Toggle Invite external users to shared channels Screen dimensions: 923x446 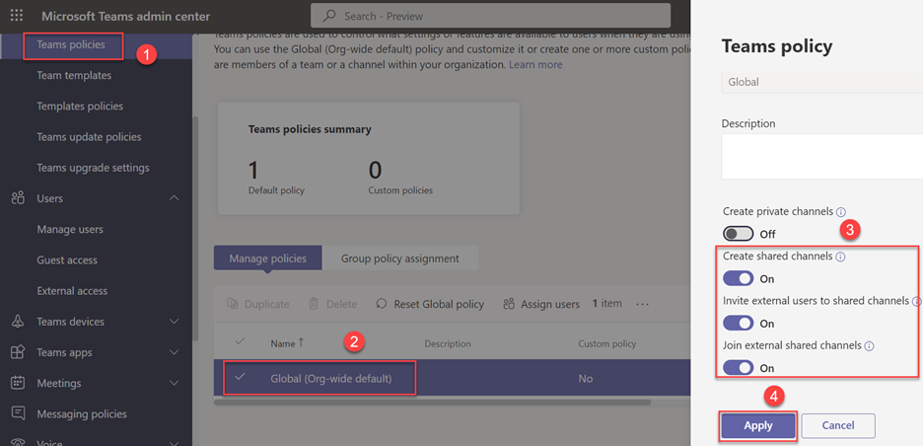pyautogui.click(x=738, y=323)
